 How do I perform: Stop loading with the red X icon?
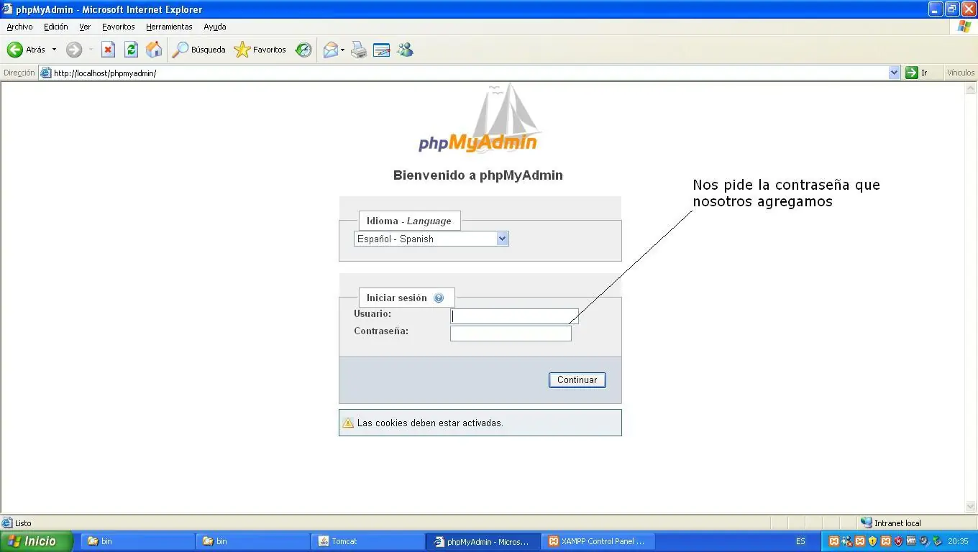(x=108, y=50)
